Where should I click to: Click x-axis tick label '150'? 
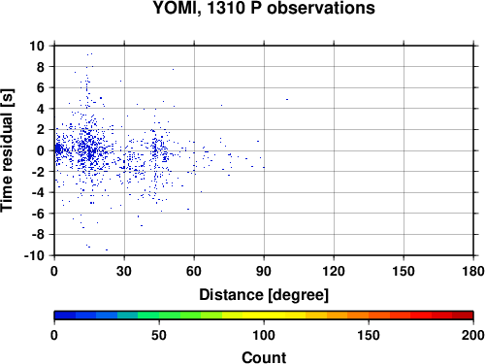[404, 271]
